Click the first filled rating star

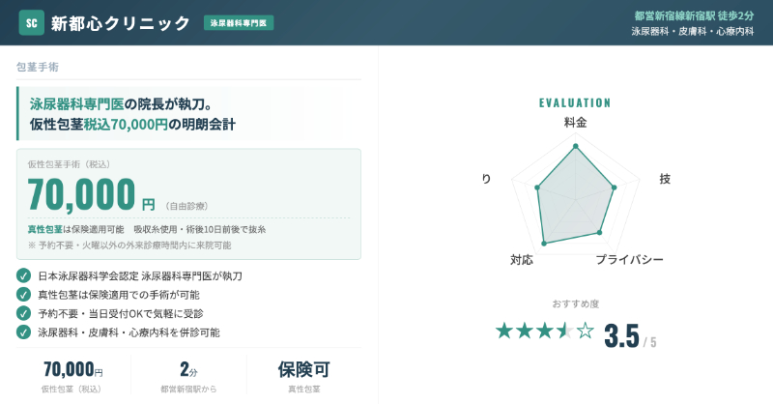(503, 332)
